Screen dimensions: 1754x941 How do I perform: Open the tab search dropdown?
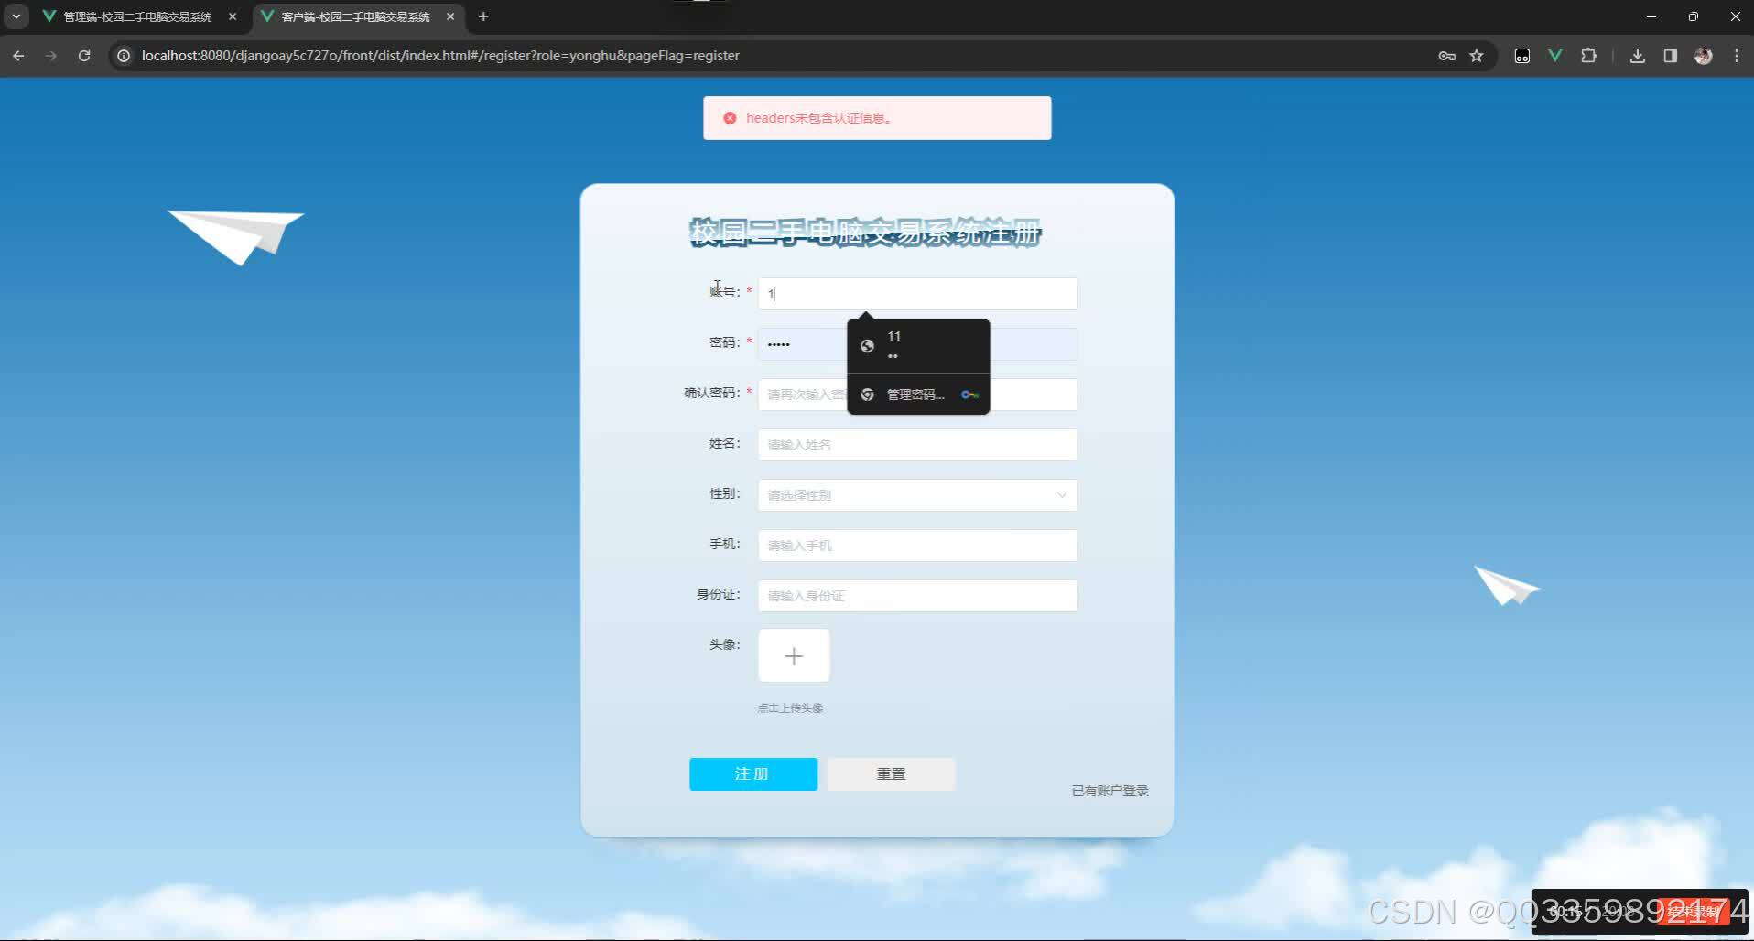tap(16, 16)
